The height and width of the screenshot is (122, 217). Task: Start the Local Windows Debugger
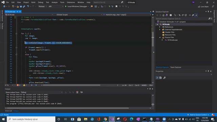[x=77, y=6]
